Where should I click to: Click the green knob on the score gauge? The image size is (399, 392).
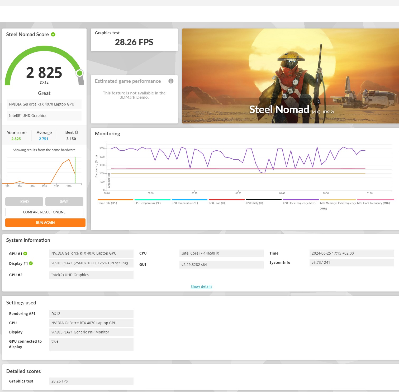click(79, 73)
